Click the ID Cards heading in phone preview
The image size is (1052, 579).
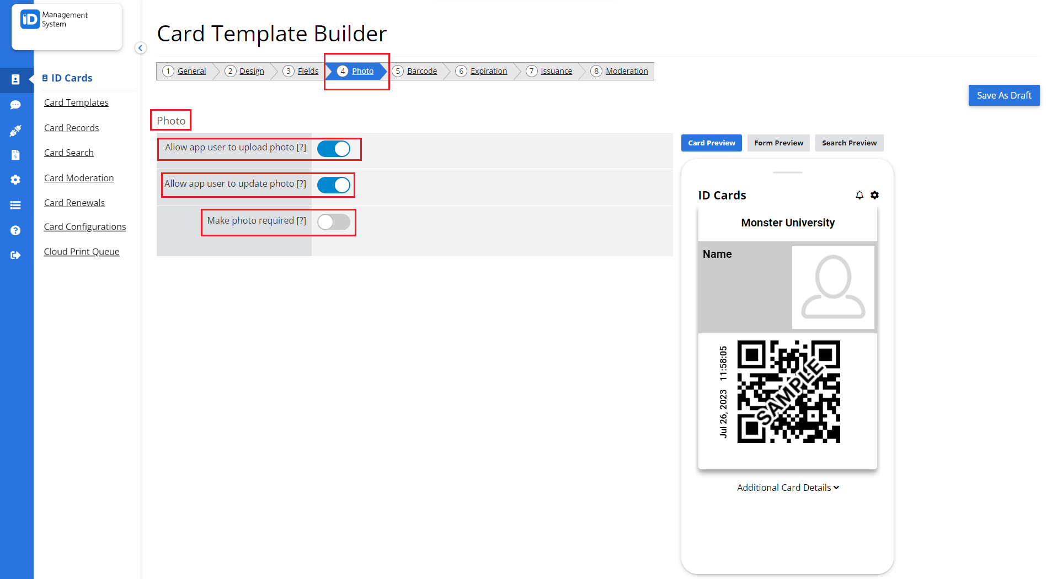pos(722,195)
